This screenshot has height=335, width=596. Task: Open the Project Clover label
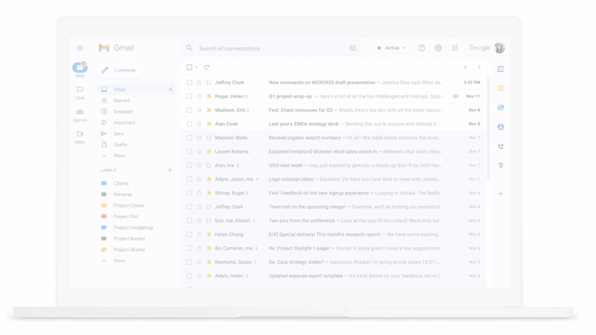click(129, 205)
